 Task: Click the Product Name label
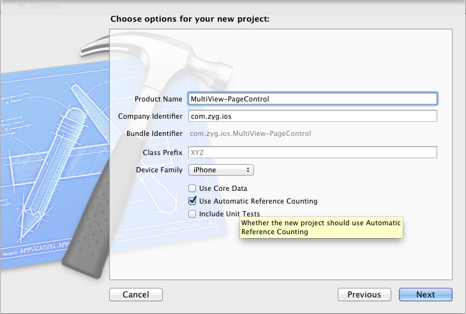point(158,99)
